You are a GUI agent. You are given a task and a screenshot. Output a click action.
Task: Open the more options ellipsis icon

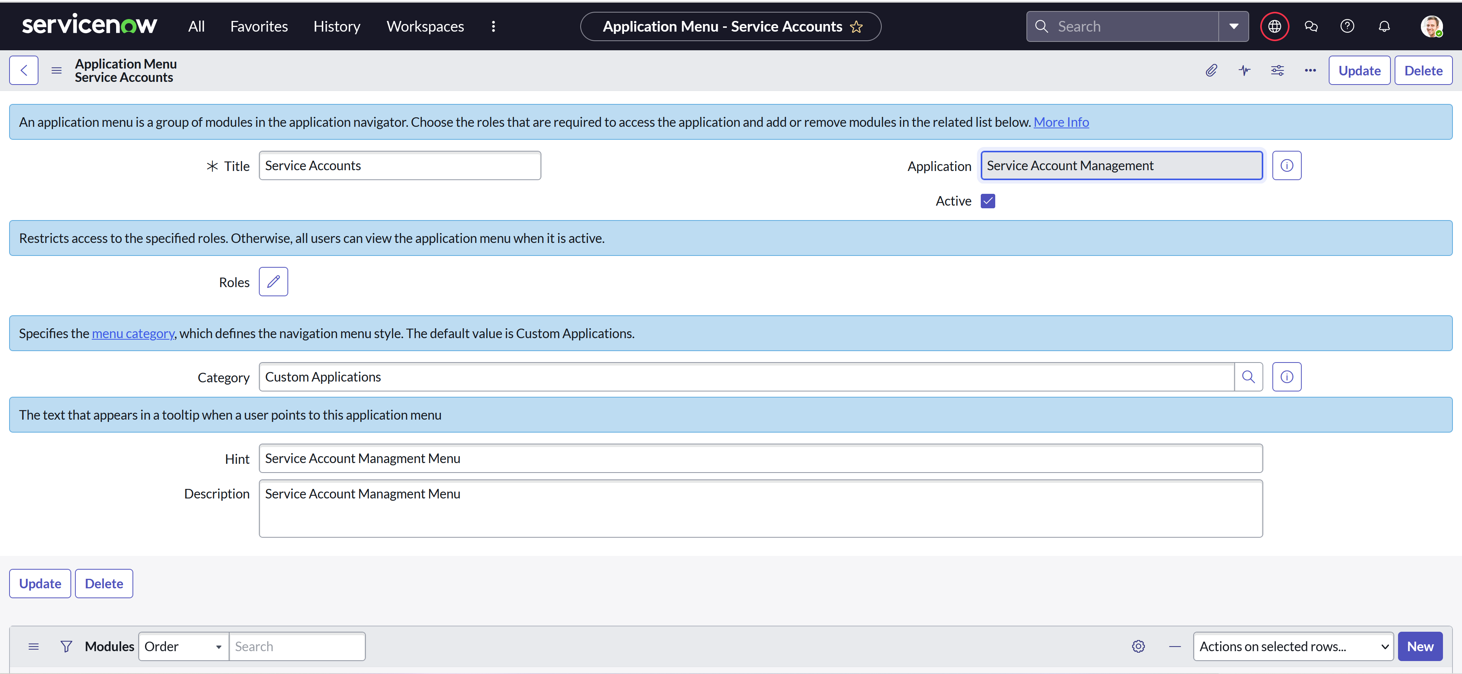pos(1310,70)
